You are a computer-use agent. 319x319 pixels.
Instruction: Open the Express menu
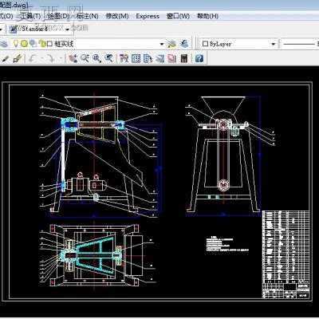click(x=148, y=17)
